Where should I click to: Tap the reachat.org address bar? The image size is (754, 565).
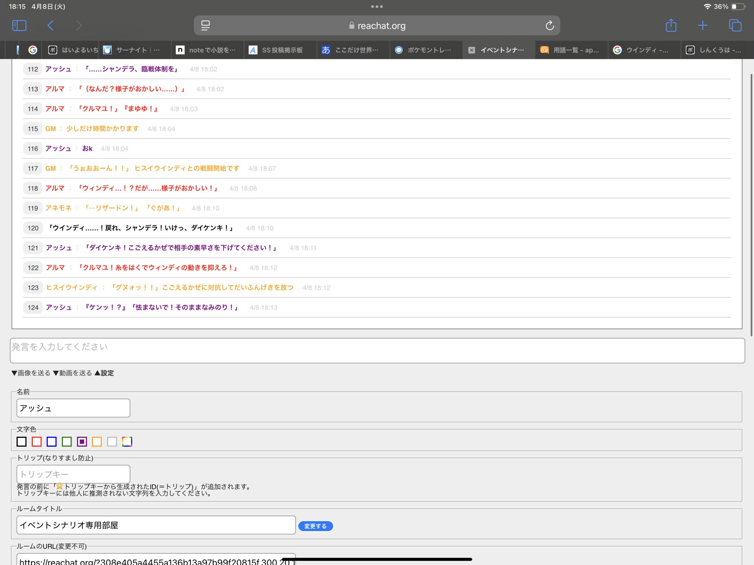377,26
